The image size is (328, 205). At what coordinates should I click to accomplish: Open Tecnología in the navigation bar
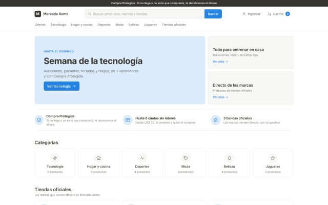tap(58, 25)
